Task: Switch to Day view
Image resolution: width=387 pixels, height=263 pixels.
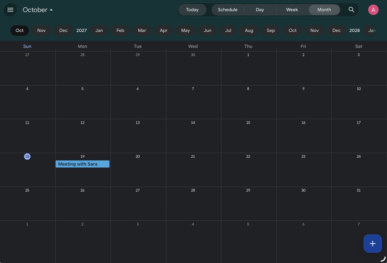Action: pos(260,10)
